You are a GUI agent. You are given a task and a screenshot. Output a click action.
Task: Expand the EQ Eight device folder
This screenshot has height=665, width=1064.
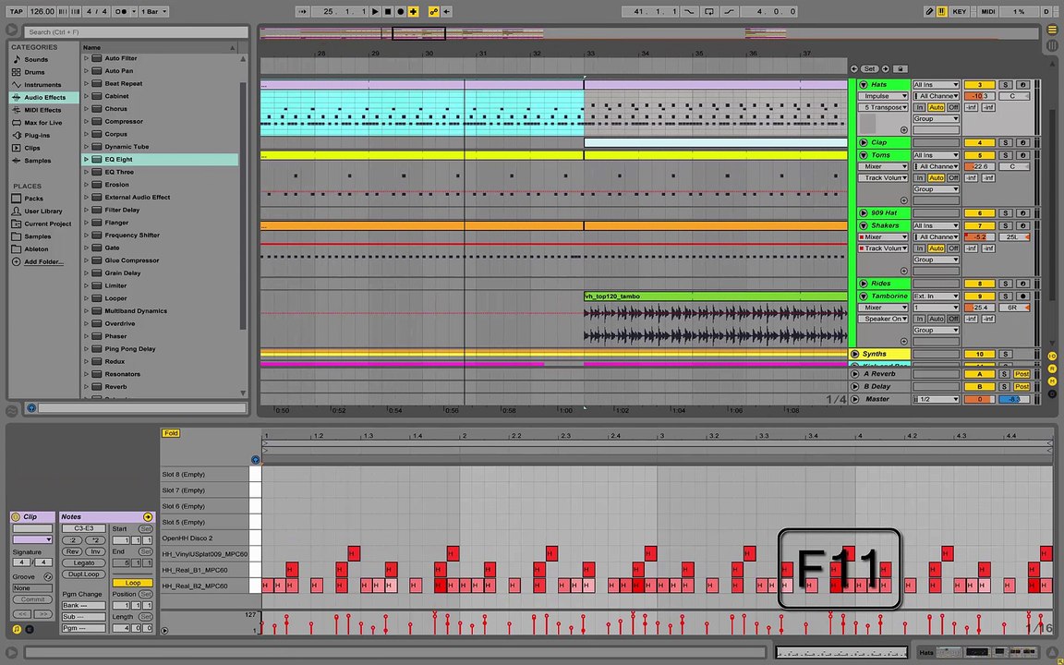pos(86,160)
